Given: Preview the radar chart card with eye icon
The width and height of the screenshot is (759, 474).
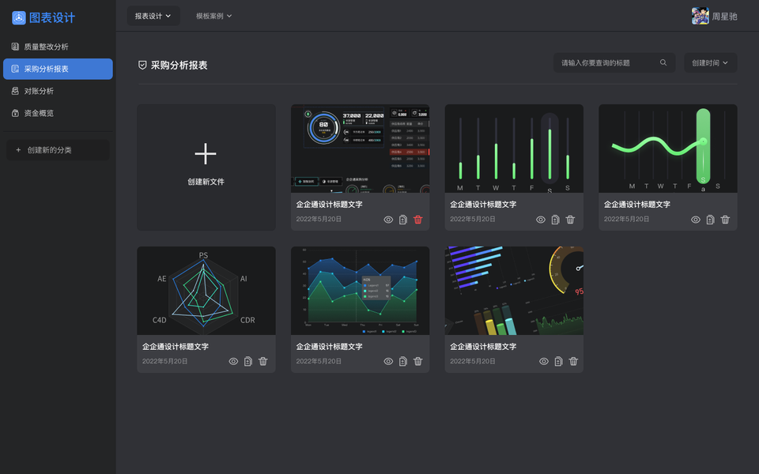Looking at the screenshot, I should pyautogui.click(x=233, y=361).
